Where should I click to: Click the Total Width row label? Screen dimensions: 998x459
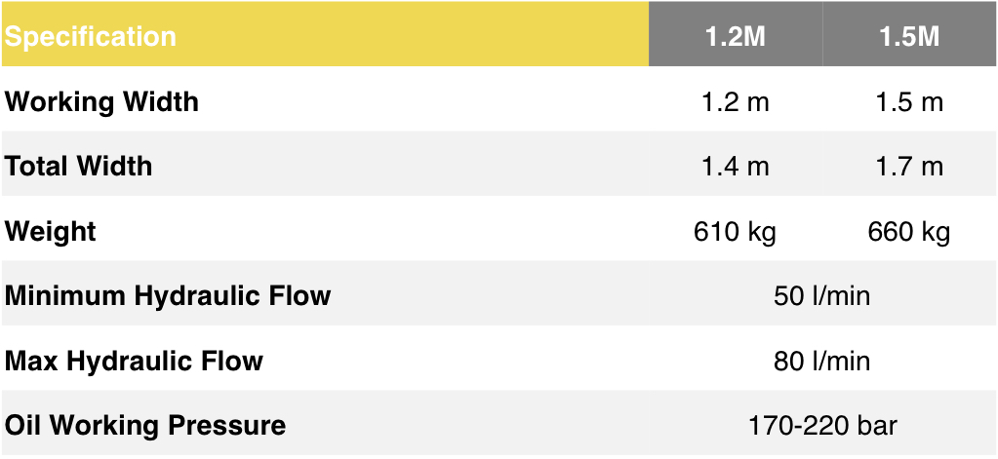(79, 167)
